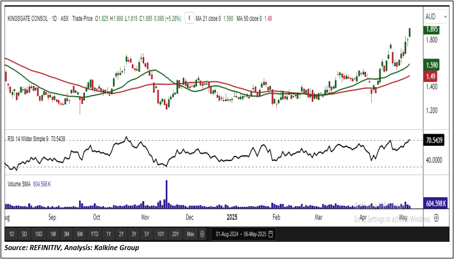The width and height of the screenshot is (454, 259).
Task: Click the MA 50 close indicator label
Action: pyautogui.click(x=249, y=18)
